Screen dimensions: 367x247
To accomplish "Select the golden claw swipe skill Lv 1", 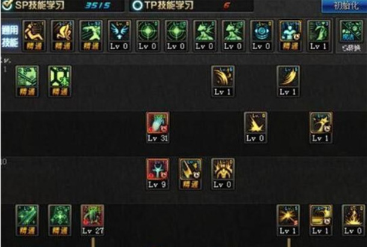I will (x=223, y=81).
